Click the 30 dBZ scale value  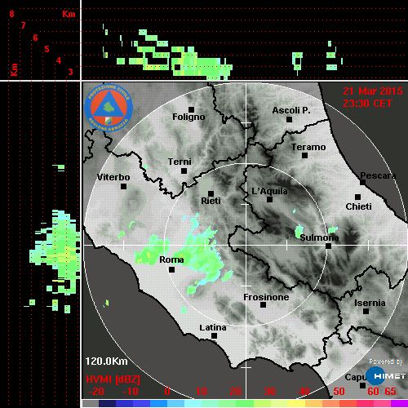pos(269,392)
